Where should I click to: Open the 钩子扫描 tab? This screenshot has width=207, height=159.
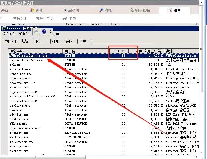140,10
